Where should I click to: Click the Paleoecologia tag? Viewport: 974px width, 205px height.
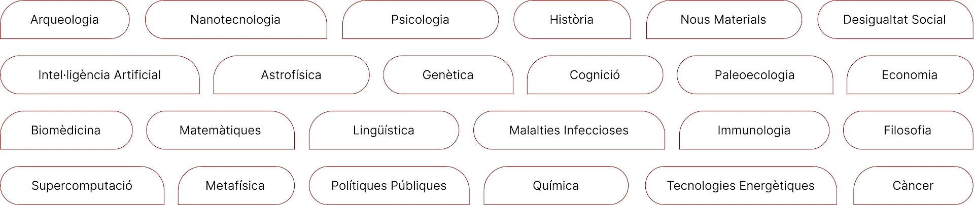click(755, 75)
